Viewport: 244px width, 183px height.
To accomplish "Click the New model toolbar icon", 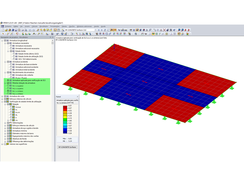I will pos(3,30).
